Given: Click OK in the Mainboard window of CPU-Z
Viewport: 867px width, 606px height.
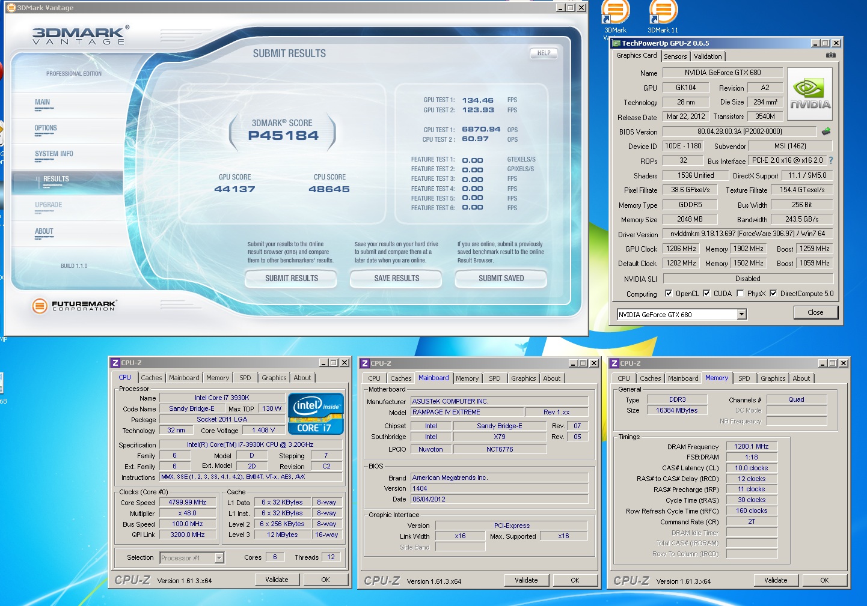Looking at the screenshot, I should pyautogui.click(x=575, y=580).
